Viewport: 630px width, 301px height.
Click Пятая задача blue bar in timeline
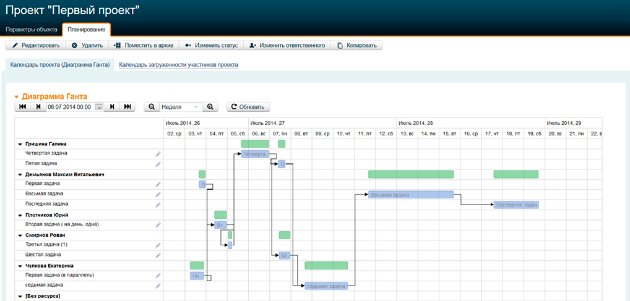pyautogui.click(x=282, y=164)
